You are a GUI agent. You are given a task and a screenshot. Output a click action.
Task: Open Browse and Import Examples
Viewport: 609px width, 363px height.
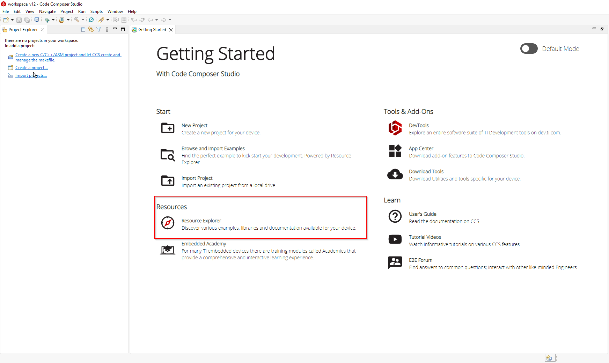213,148
